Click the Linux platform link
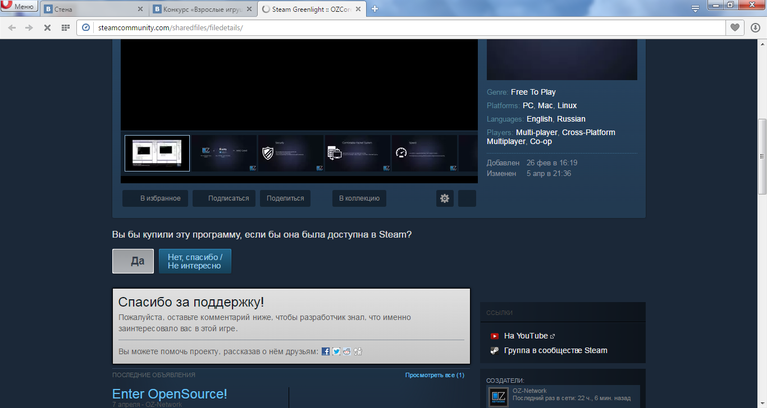The height and width of the screenshot is (408, 767). [567, 105]
